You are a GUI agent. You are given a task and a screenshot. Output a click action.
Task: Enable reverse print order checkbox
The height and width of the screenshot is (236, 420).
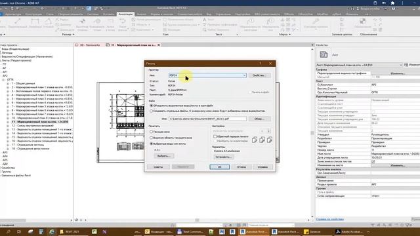(215, 136)
